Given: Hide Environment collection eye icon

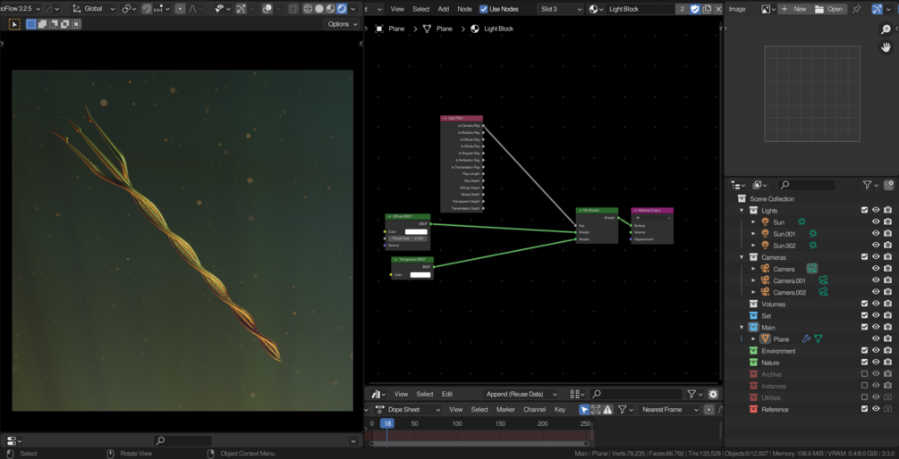Looking at the screenshot, I should click(x=876, y=350).
